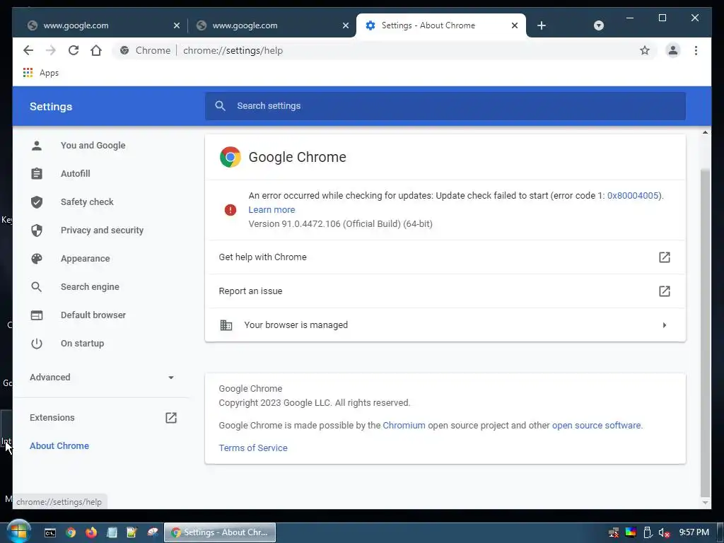The height and width of the screenshot is (543, 724).
Task: Open the Windows Start menu
Action: click(x=18, y=532)
